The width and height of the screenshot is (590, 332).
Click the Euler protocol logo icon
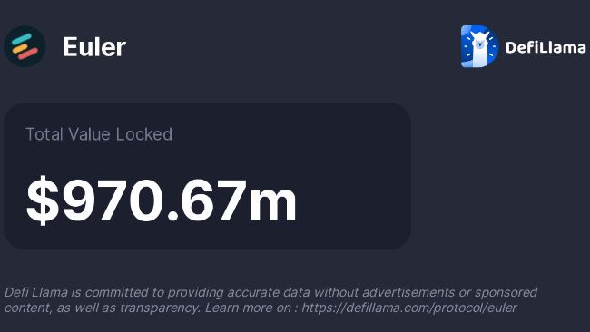(x=25, y=46)
